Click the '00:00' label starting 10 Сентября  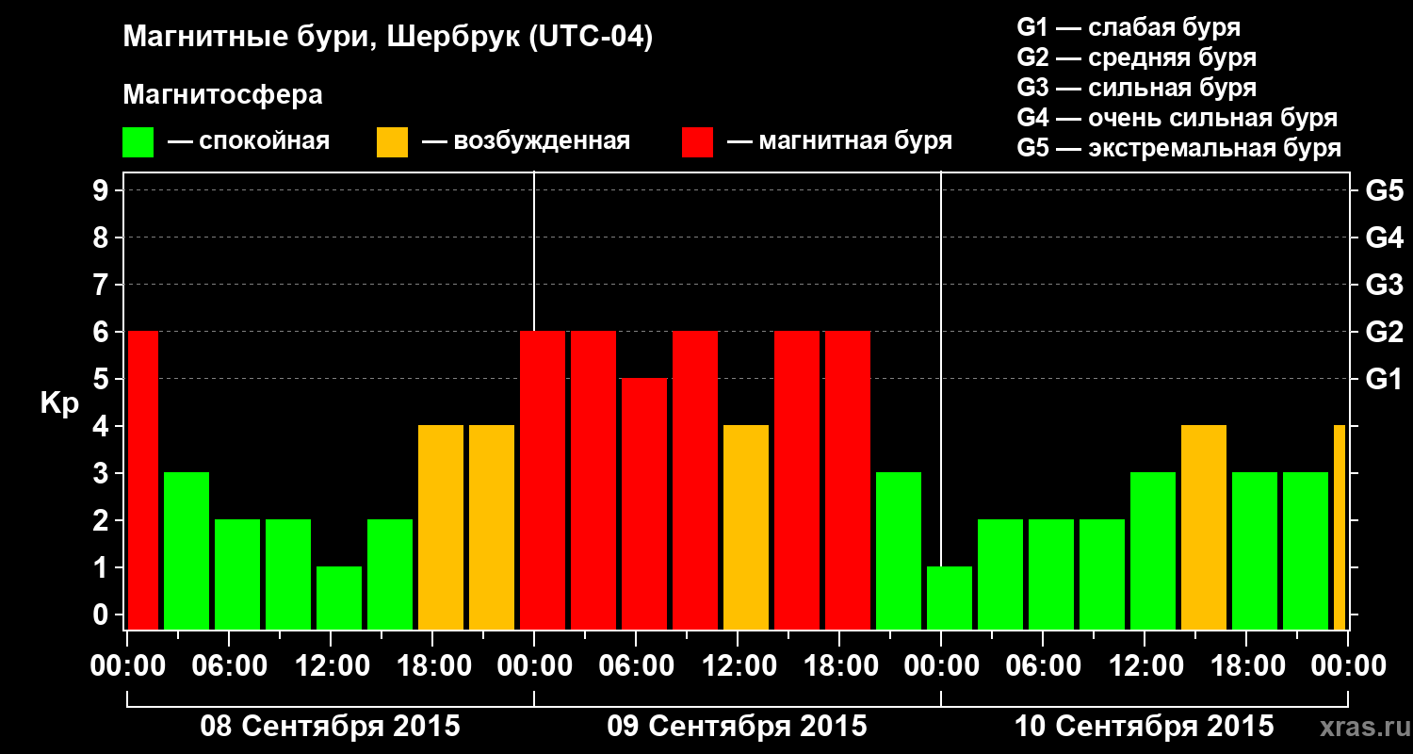tap(941, 665)
